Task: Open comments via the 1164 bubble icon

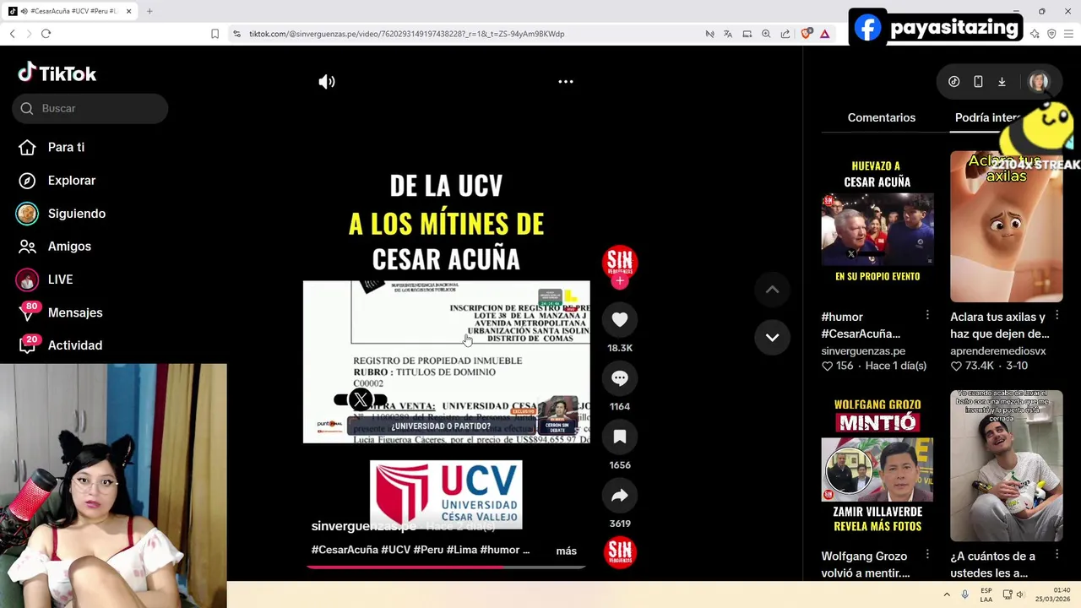Action: click(620, 378)
